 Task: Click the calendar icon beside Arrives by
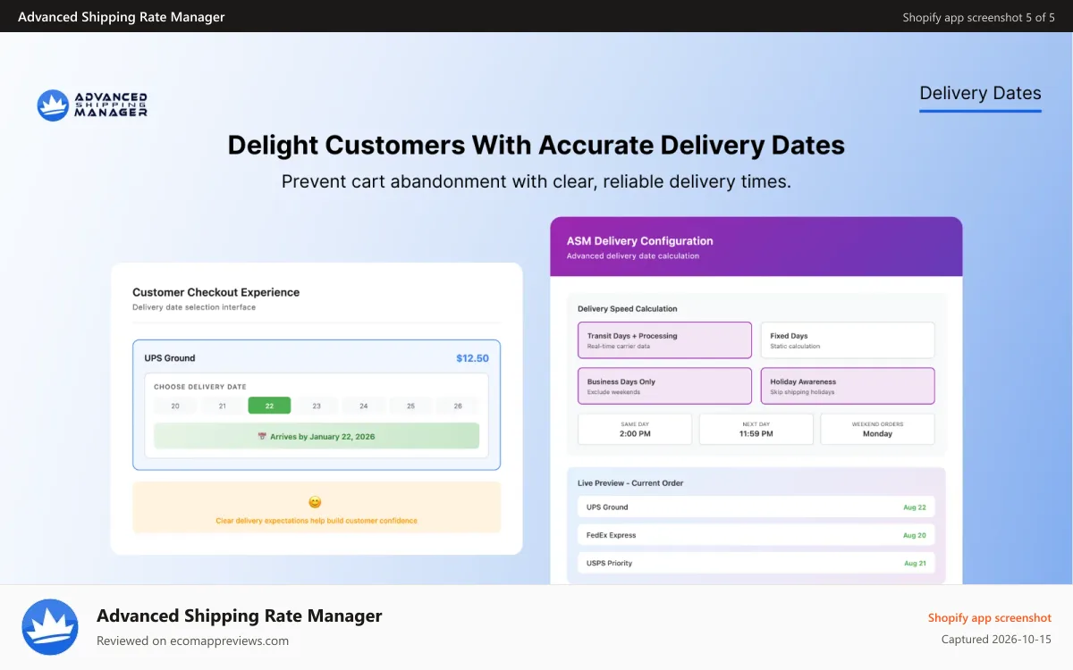tap(262, 437)
